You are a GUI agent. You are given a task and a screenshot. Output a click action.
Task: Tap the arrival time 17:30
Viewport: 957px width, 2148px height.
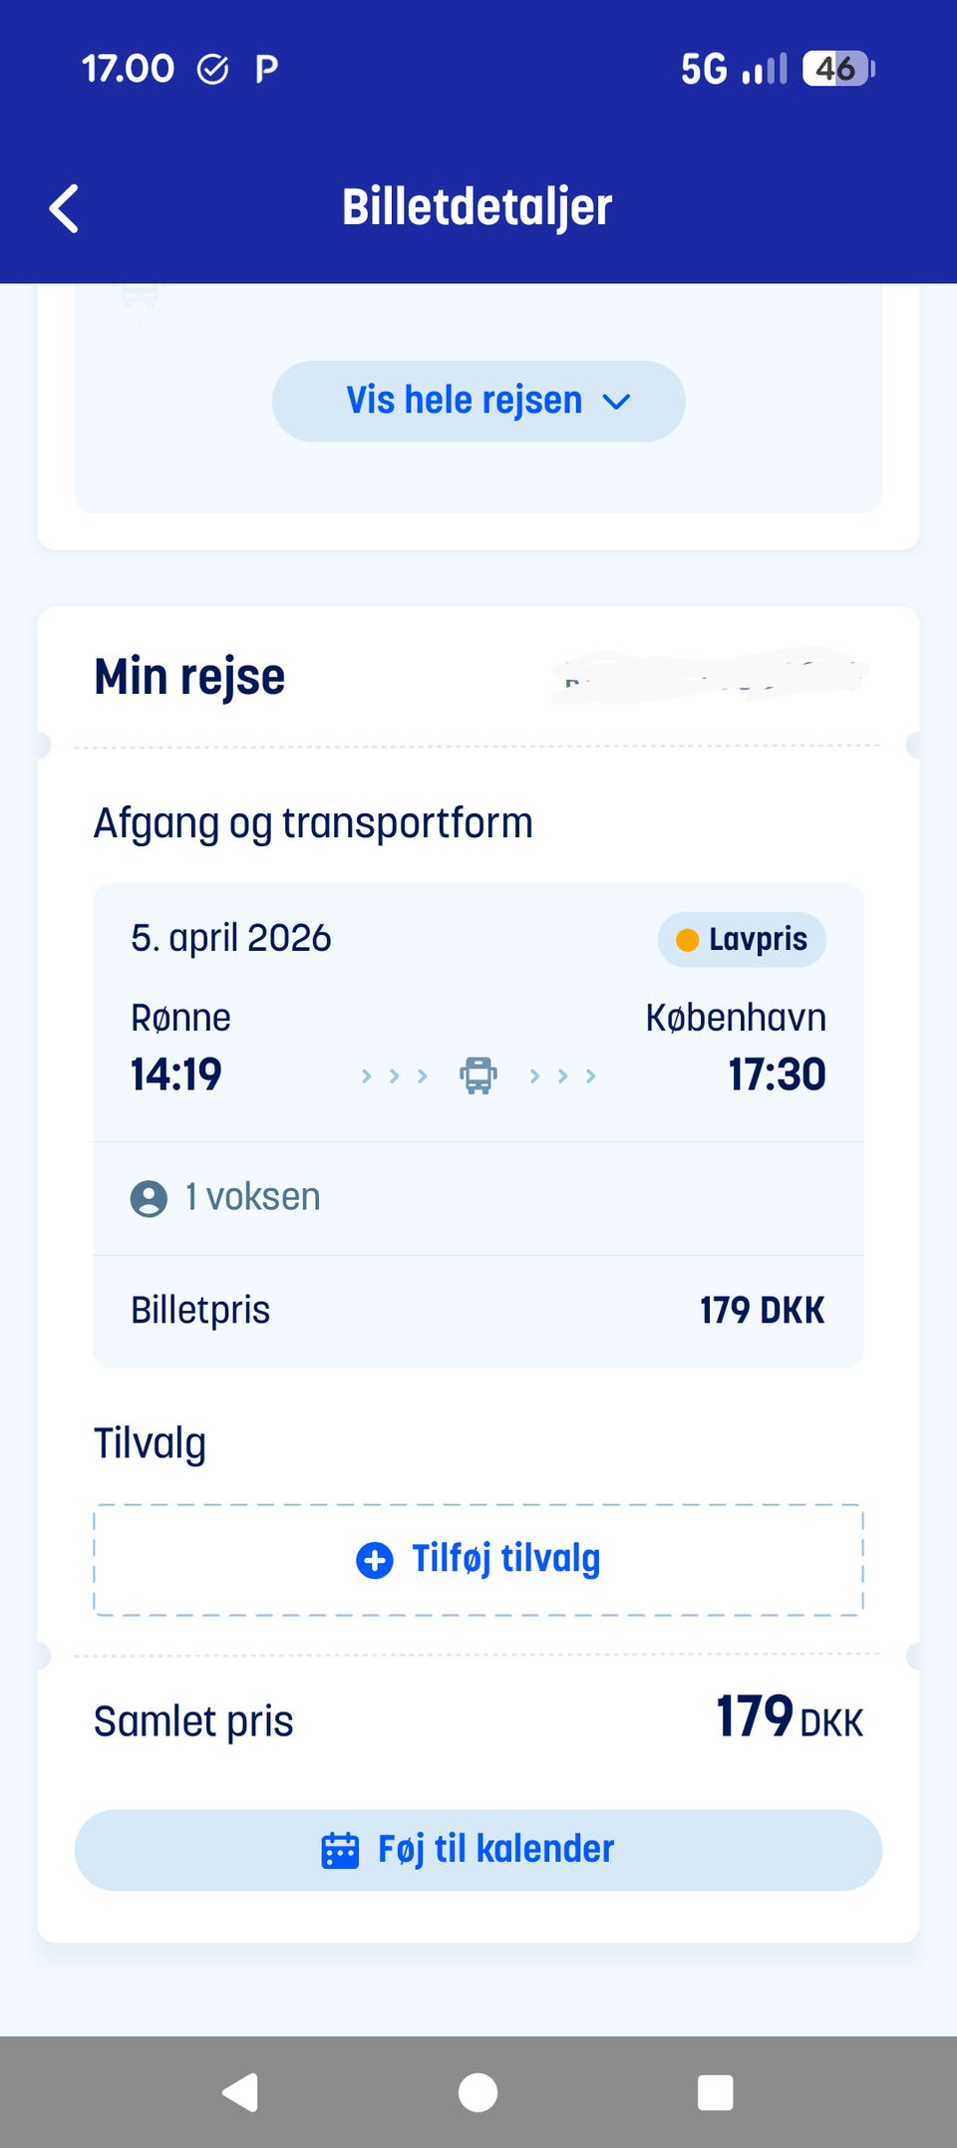tap(777, 1074)
